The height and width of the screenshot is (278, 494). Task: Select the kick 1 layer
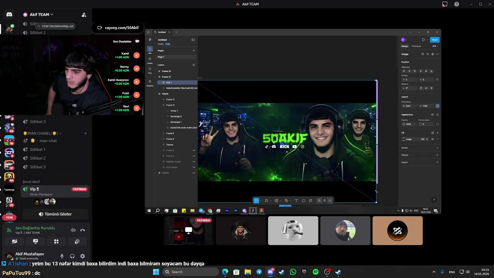177,82
